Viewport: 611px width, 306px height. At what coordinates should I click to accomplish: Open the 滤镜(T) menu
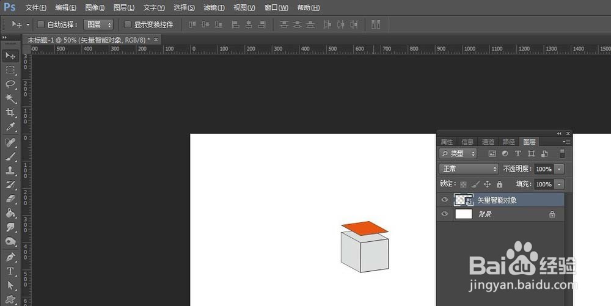(214, 7)
